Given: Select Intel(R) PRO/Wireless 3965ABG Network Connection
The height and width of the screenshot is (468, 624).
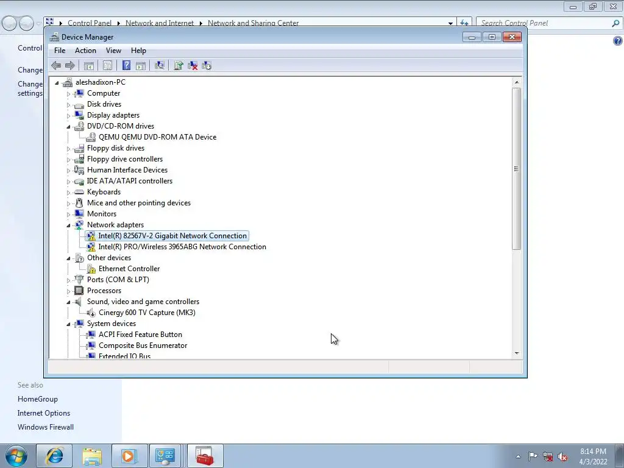Looking at the screenshot, I should pos(182,247).
